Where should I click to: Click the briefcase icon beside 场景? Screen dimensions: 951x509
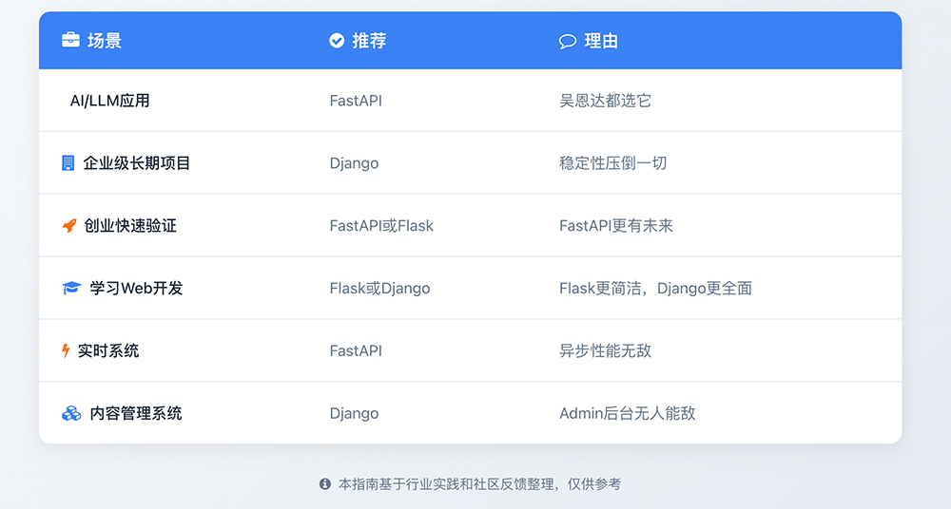click(x=70, y=40)
